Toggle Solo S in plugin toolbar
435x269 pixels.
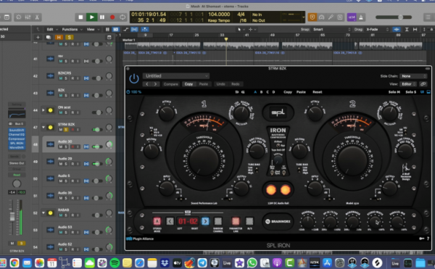[411, 92]
